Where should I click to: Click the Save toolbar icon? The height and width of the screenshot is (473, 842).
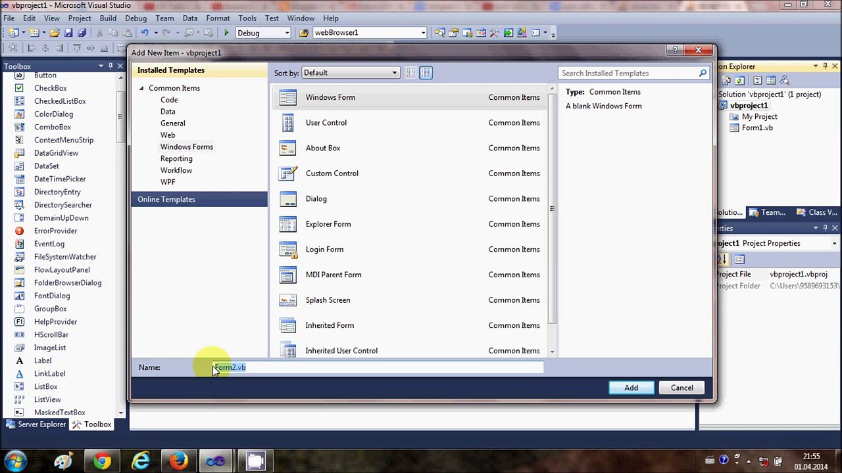[68, 33]
